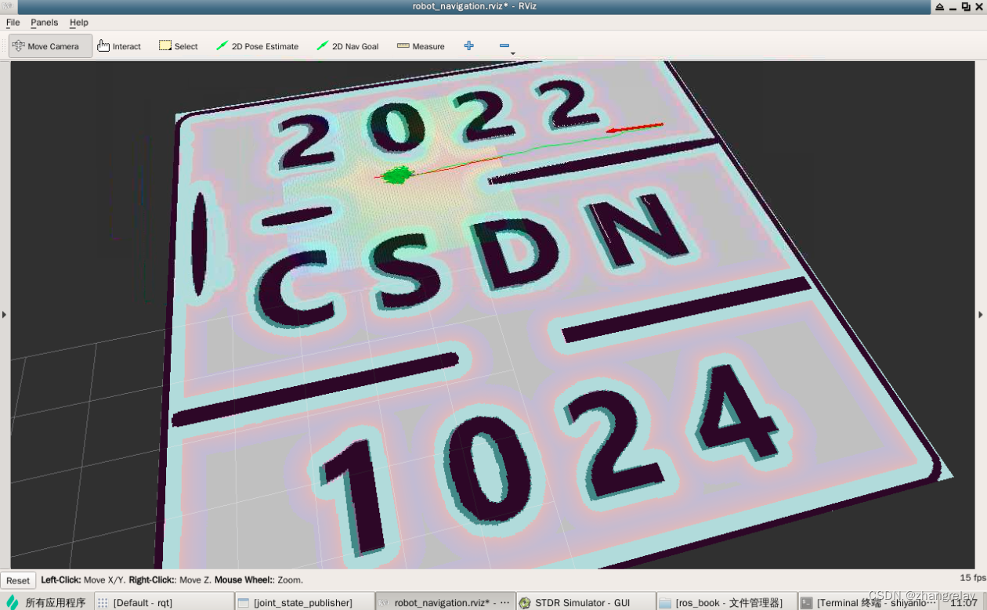Switch to Default - rqt window
Image resolution: width=987 pixels, height=610 pixels.
(x=164, y=602)
